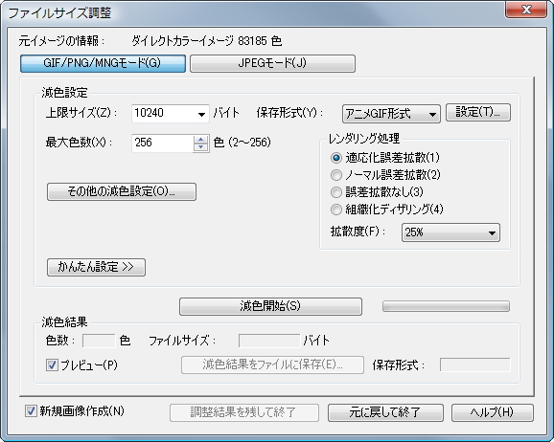
Task: Decrease 最大色数 with down spinner arrow
Action: click(200, 147)
